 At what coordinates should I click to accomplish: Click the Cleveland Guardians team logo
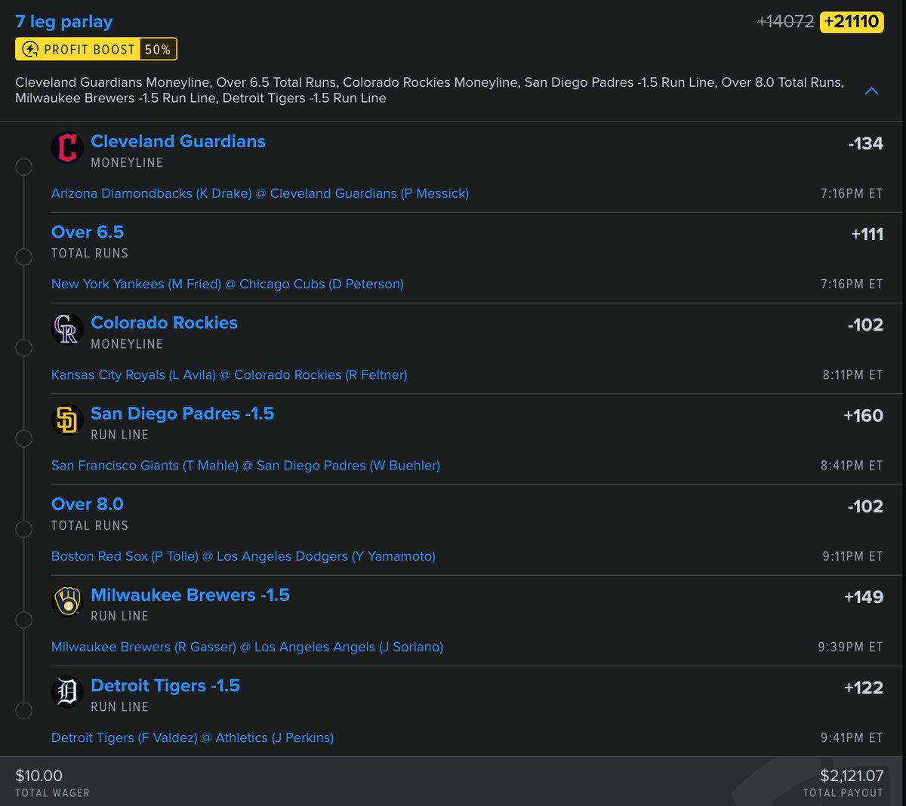(67, 147)
